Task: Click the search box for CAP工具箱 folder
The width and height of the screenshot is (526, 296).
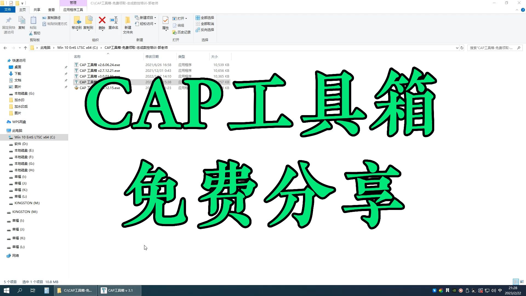Action: (493, 48)
